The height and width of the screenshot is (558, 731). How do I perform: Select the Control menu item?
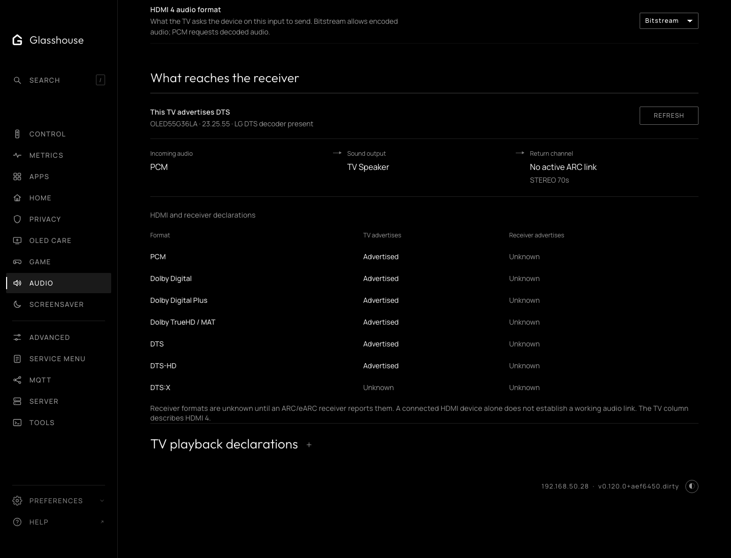(x=58, y=134)
